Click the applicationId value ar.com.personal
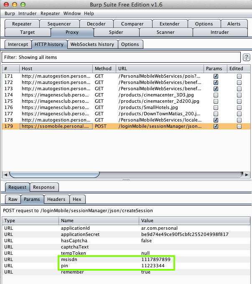The width and height of the screenshot is (252, 284). click(159, 228)
